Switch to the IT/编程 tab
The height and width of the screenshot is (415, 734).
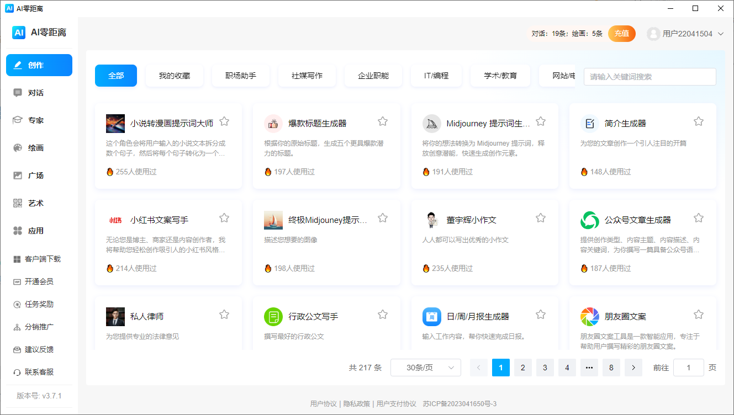coord(436,76)
